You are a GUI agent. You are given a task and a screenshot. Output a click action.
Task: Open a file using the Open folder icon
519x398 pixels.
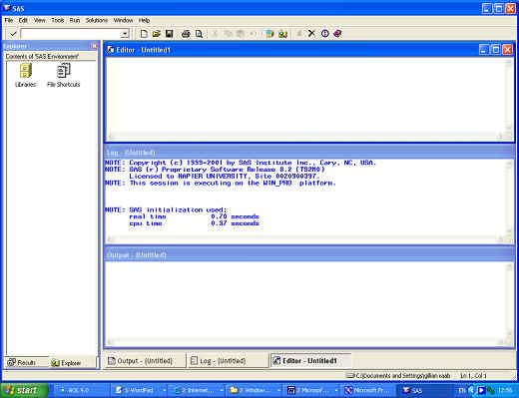point(157,34)
